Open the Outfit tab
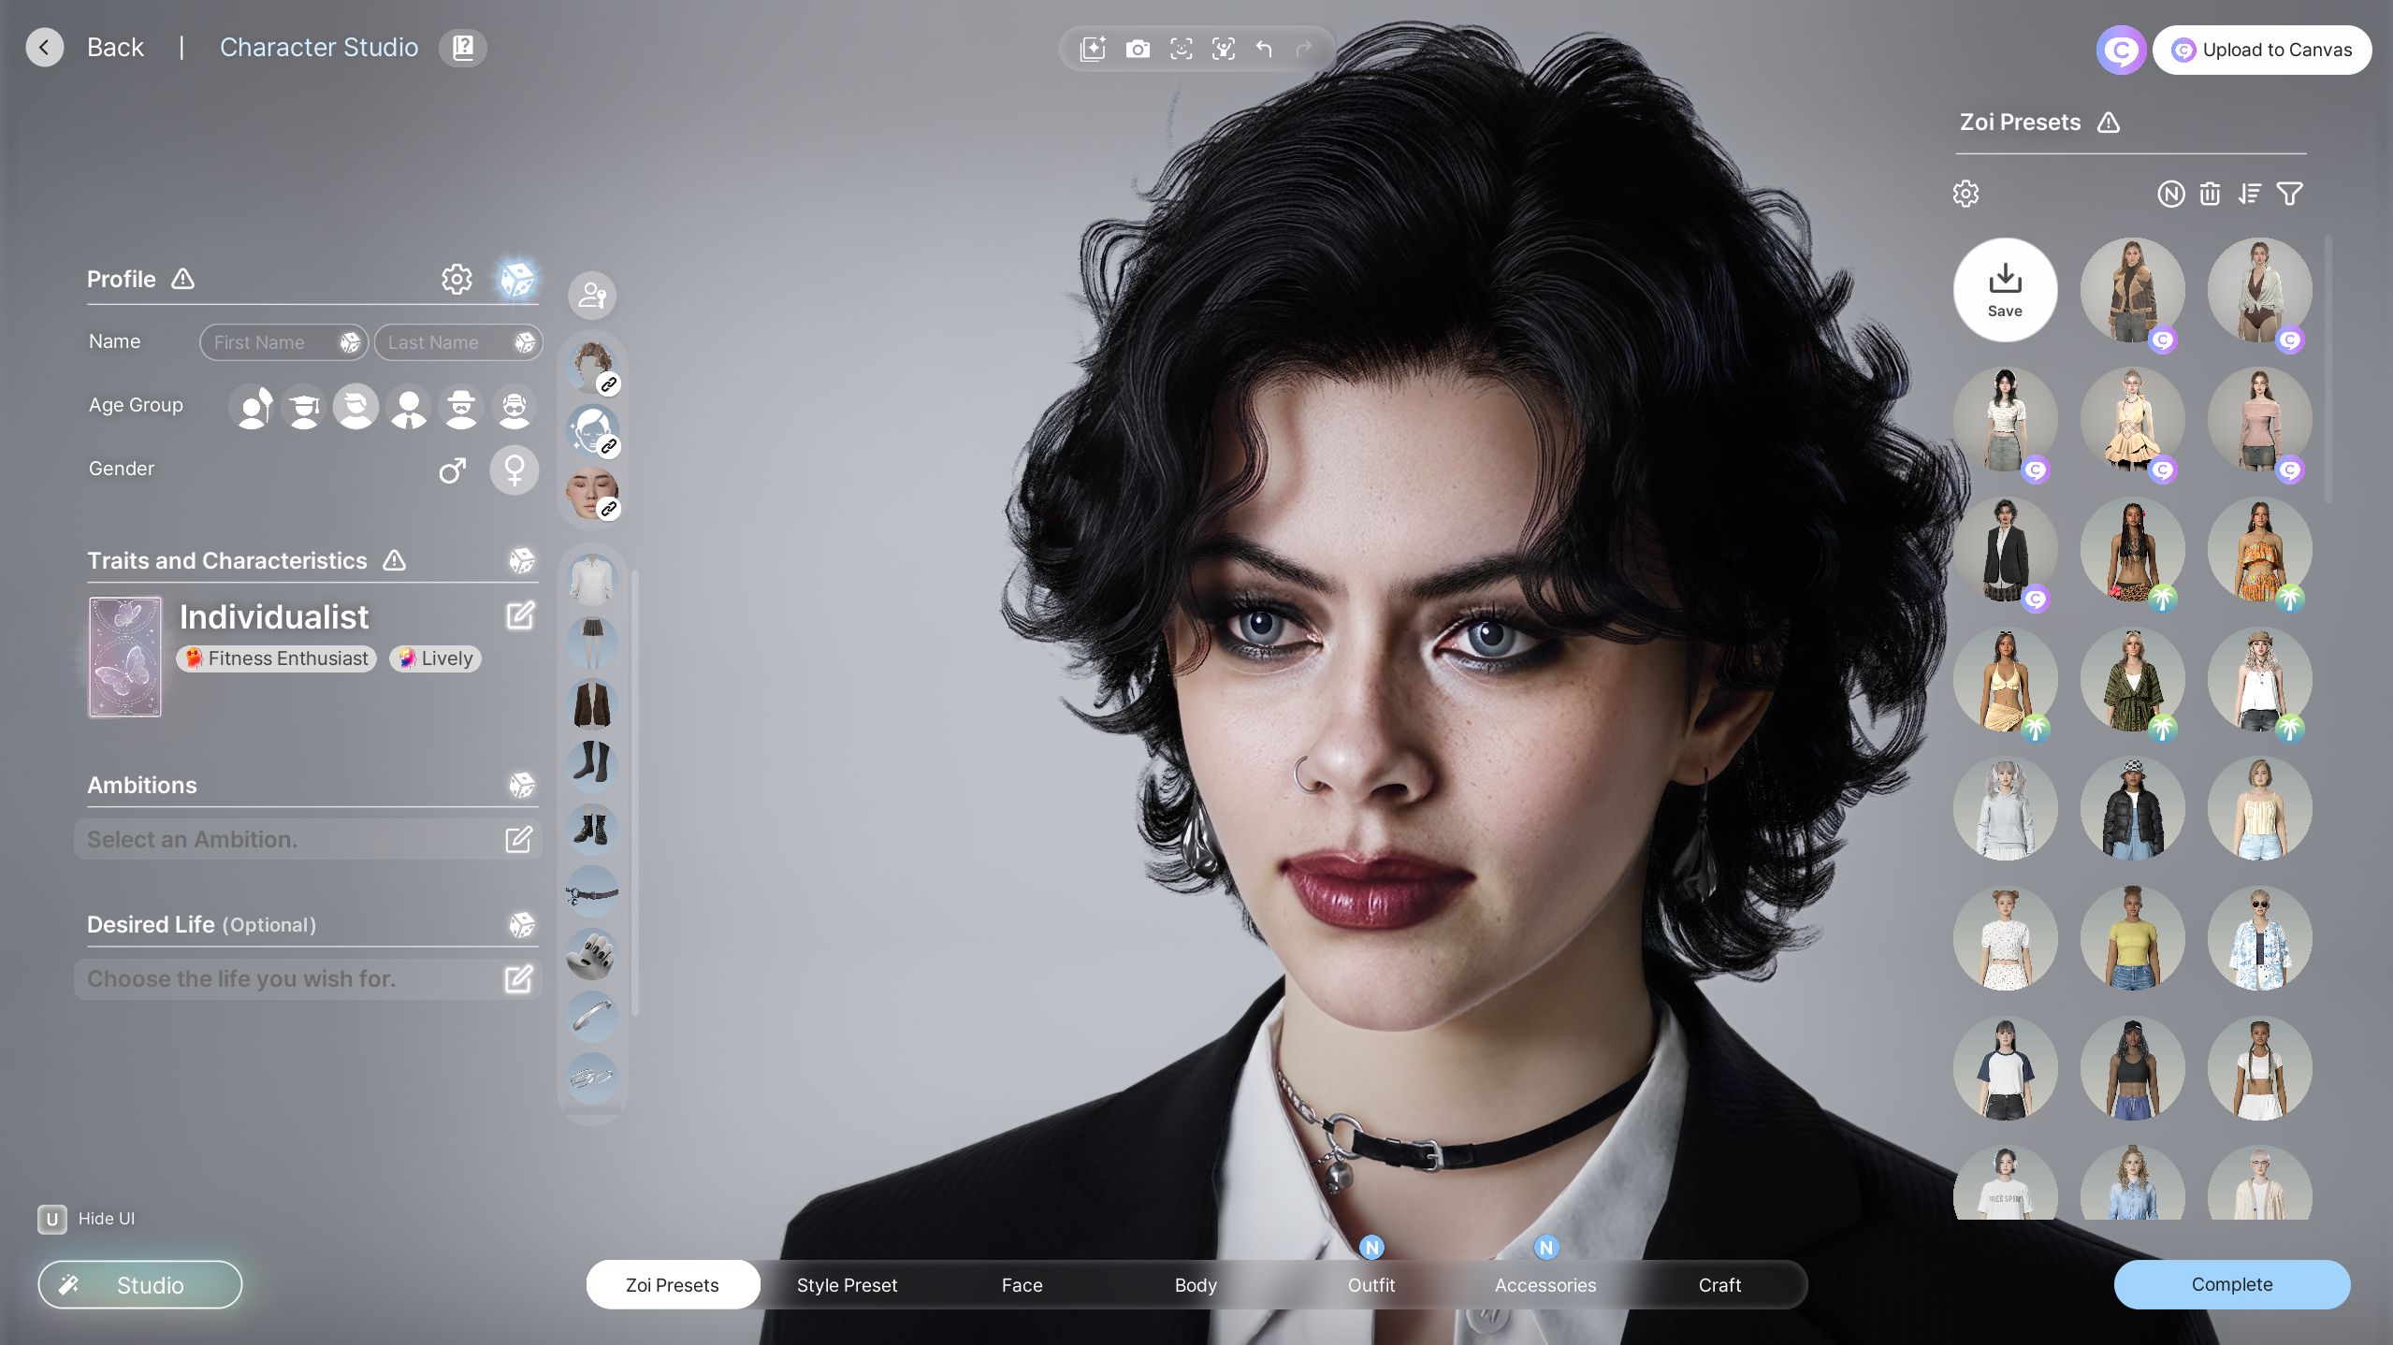 [x=1371, y=1285]
